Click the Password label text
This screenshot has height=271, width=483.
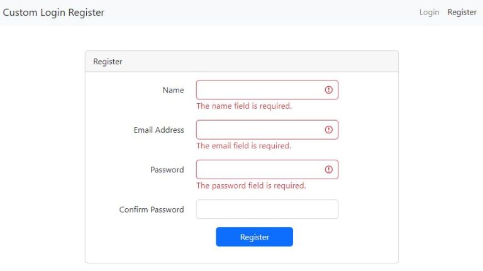pos(167,170)
